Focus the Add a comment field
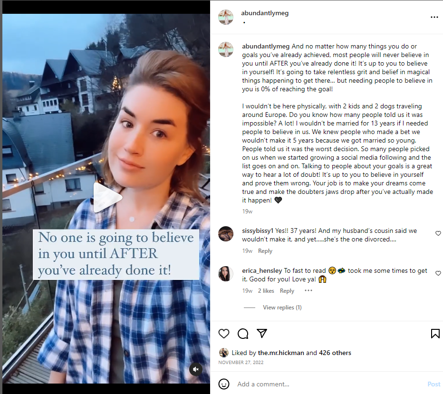Viewport: 443px width, 394px height. [329, 384]
